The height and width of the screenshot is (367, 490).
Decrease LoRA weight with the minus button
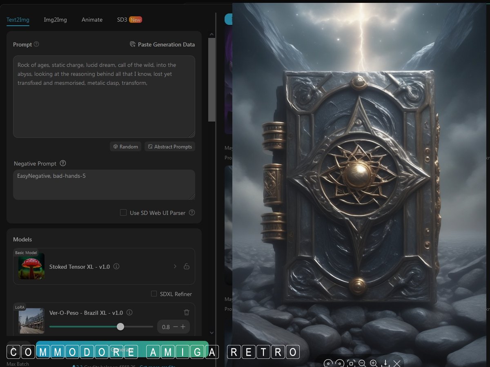pos(176,327)
